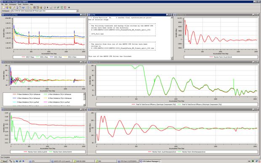Switch to the ZKG taskbar window

coord(106,161)
